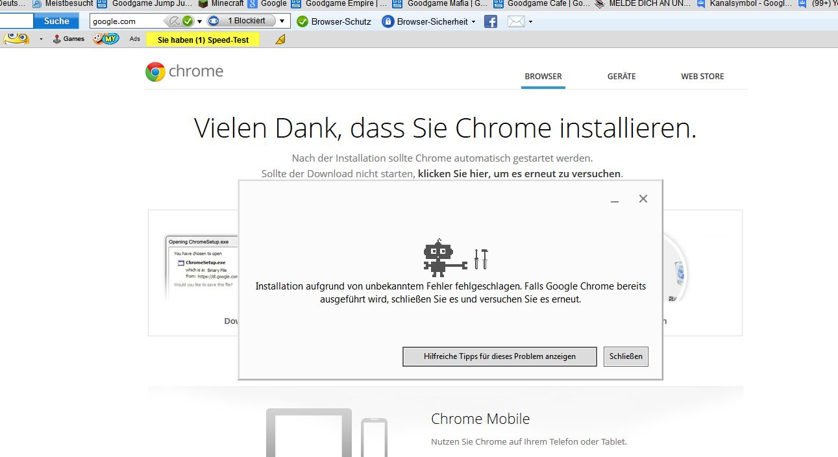This screenshot has height=457, width=838.
Task: Click the ChromeSetup.exe download thumbnail
Action: point(201,267)
